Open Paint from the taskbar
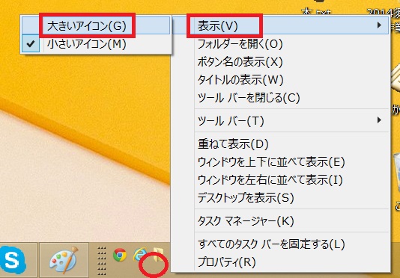400x278 pixels. [x=64, y=260]
